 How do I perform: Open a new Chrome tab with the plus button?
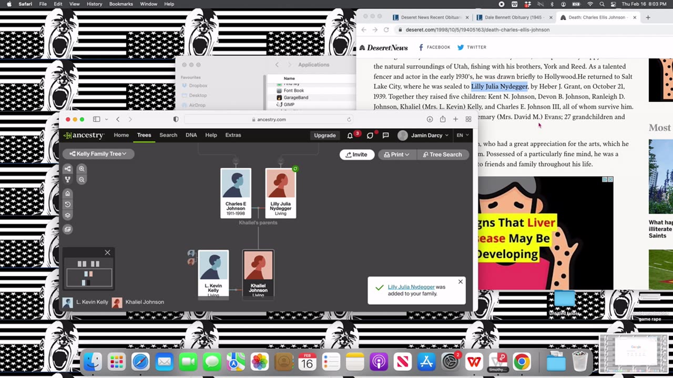pyautogui.click(x=648, y=17)
